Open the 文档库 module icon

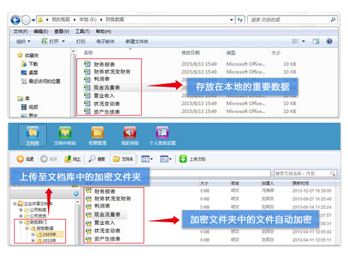(x=33, y=135)
